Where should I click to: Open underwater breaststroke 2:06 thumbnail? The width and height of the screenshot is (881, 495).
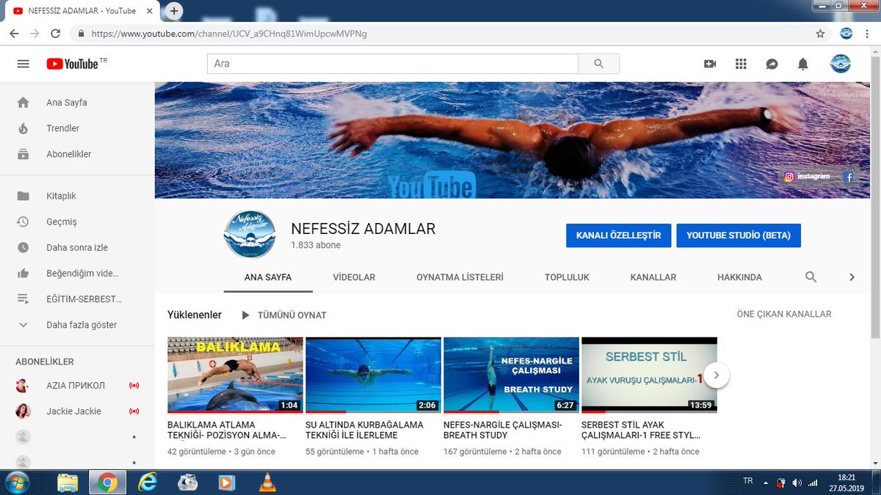click(373, 375)
